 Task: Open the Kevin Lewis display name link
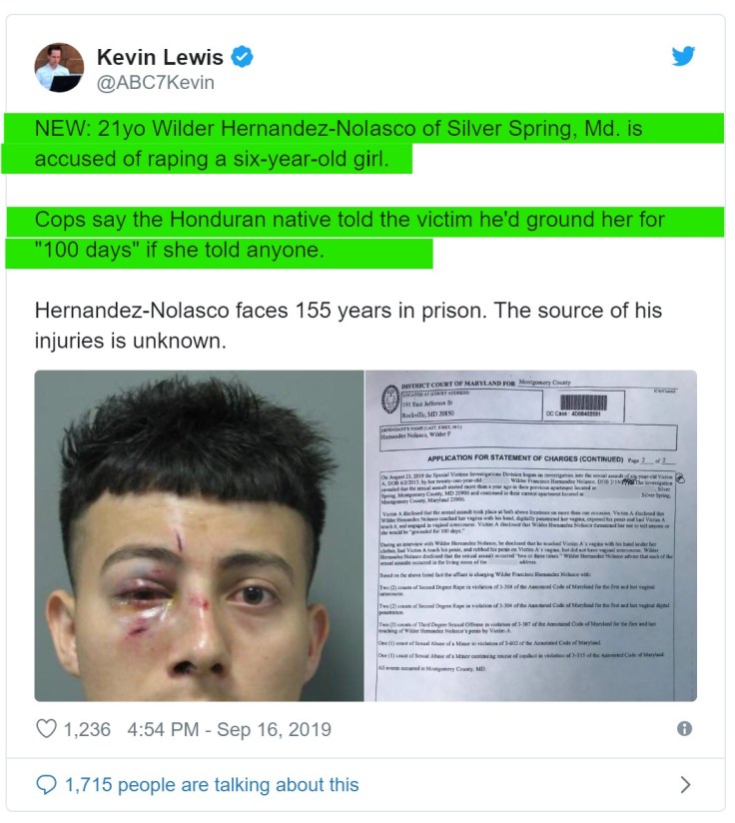(x=160, y=57)
